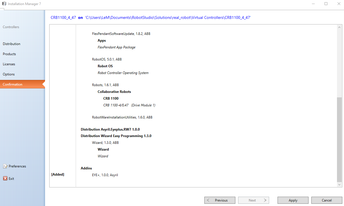Click Distribution Wizard Easy Programming 1.3.0
Screen dimensions: 344x206
(116, 136)
